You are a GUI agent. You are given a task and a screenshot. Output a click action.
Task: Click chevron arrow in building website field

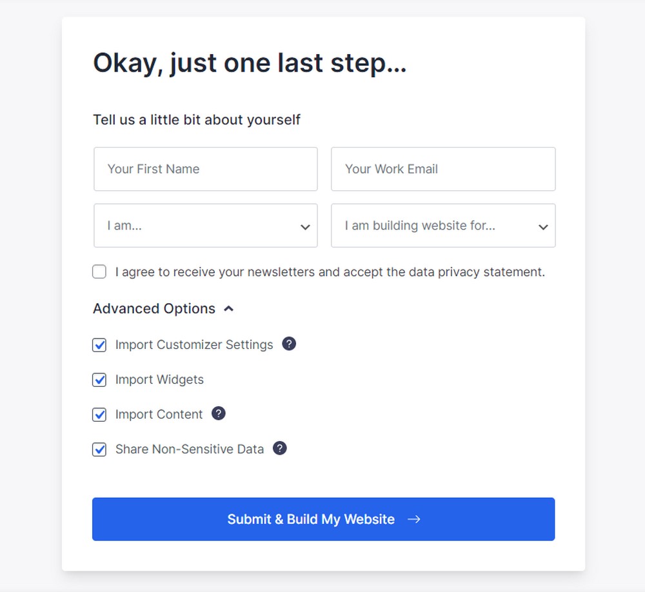[x=543, y=227]
